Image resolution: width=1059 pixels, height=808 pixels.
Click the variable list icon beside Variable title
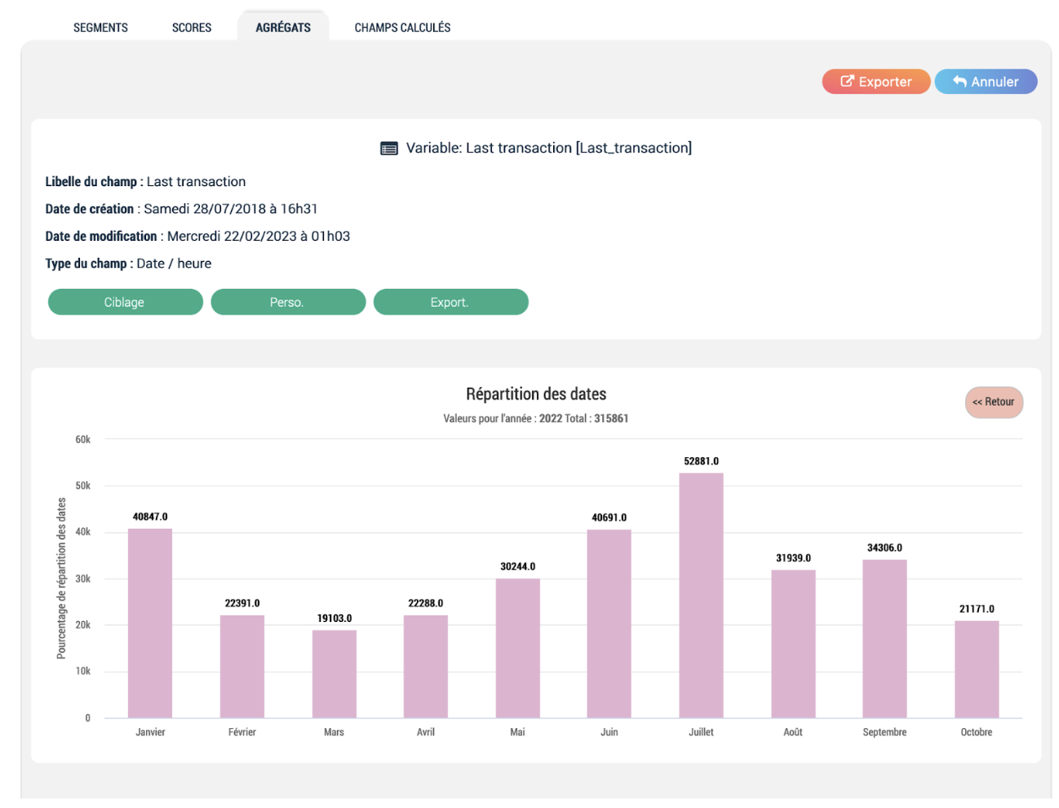[389, 149]
